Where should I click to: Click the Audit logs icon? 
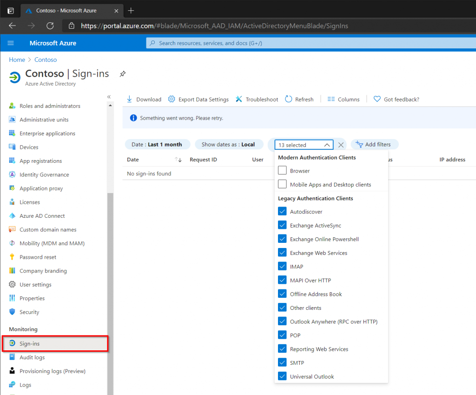pyautogui.click(x=12, y=357)
